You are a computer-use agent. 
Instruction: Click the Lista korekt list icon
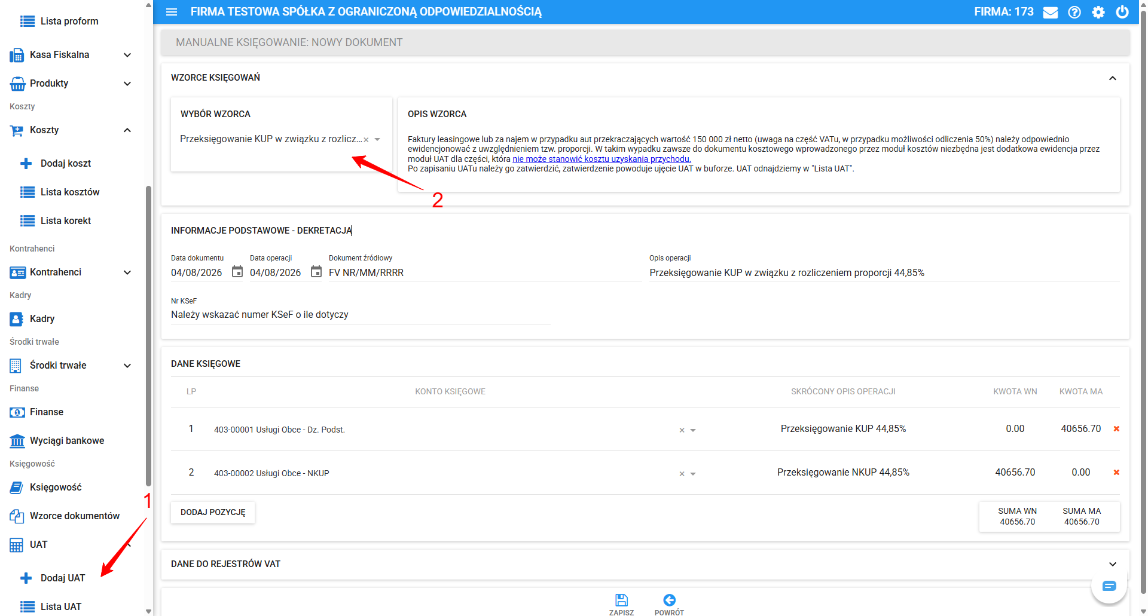[x=27, y=221]
